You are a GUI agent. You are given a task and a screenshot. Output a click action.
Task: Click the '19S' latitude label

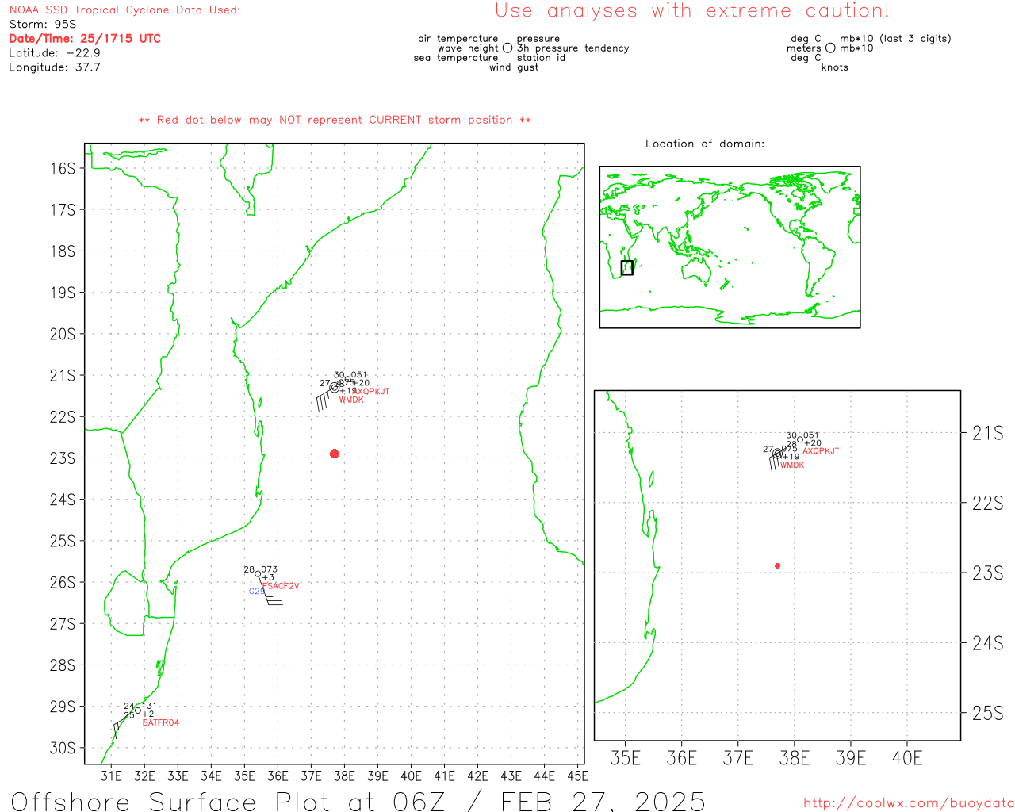tap(63, 293)
